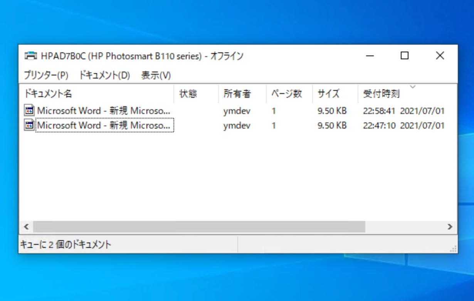
Task: Click document icon of 22:58:41 print job
Action: [x=29, y=111]
